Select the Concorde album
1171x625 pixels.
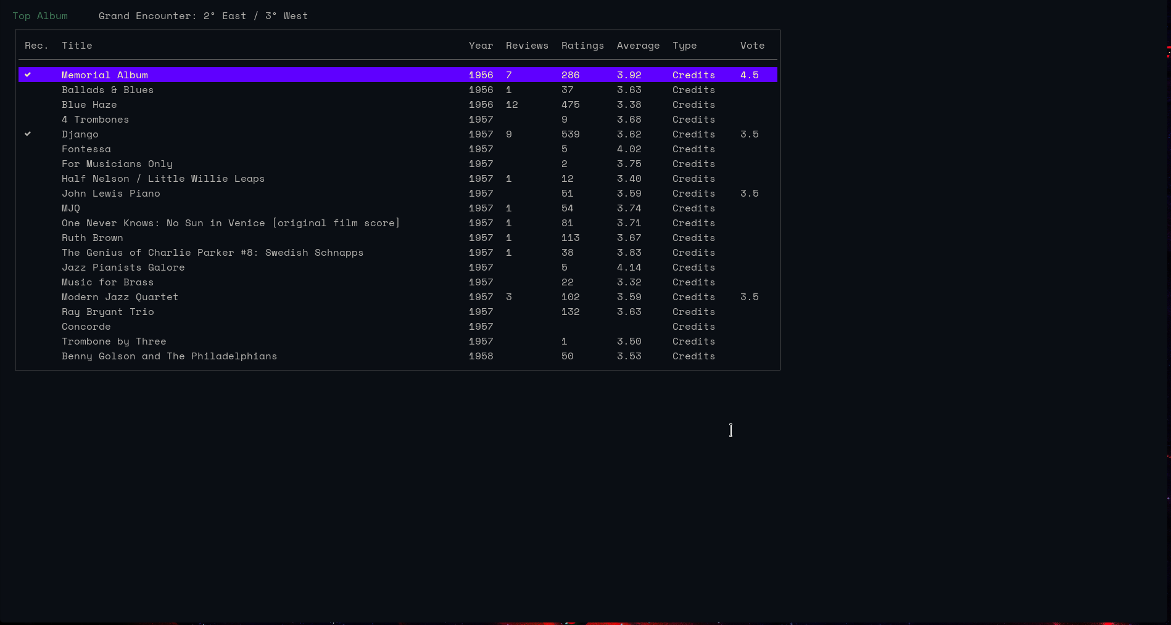click(86, 327)
